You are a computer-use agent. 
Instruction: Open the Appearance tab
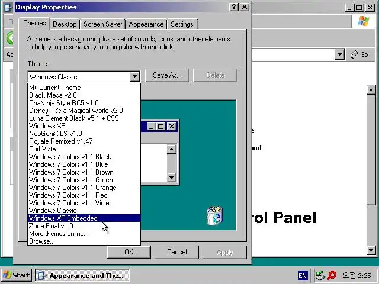tap(146, 24)
